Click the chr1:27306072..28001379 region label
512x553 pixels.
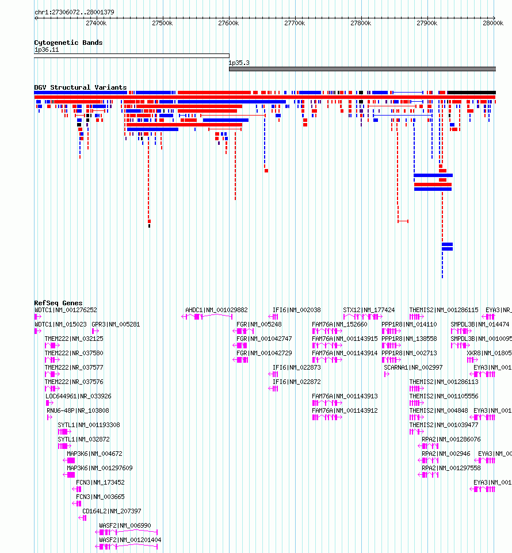click(74, 12)
